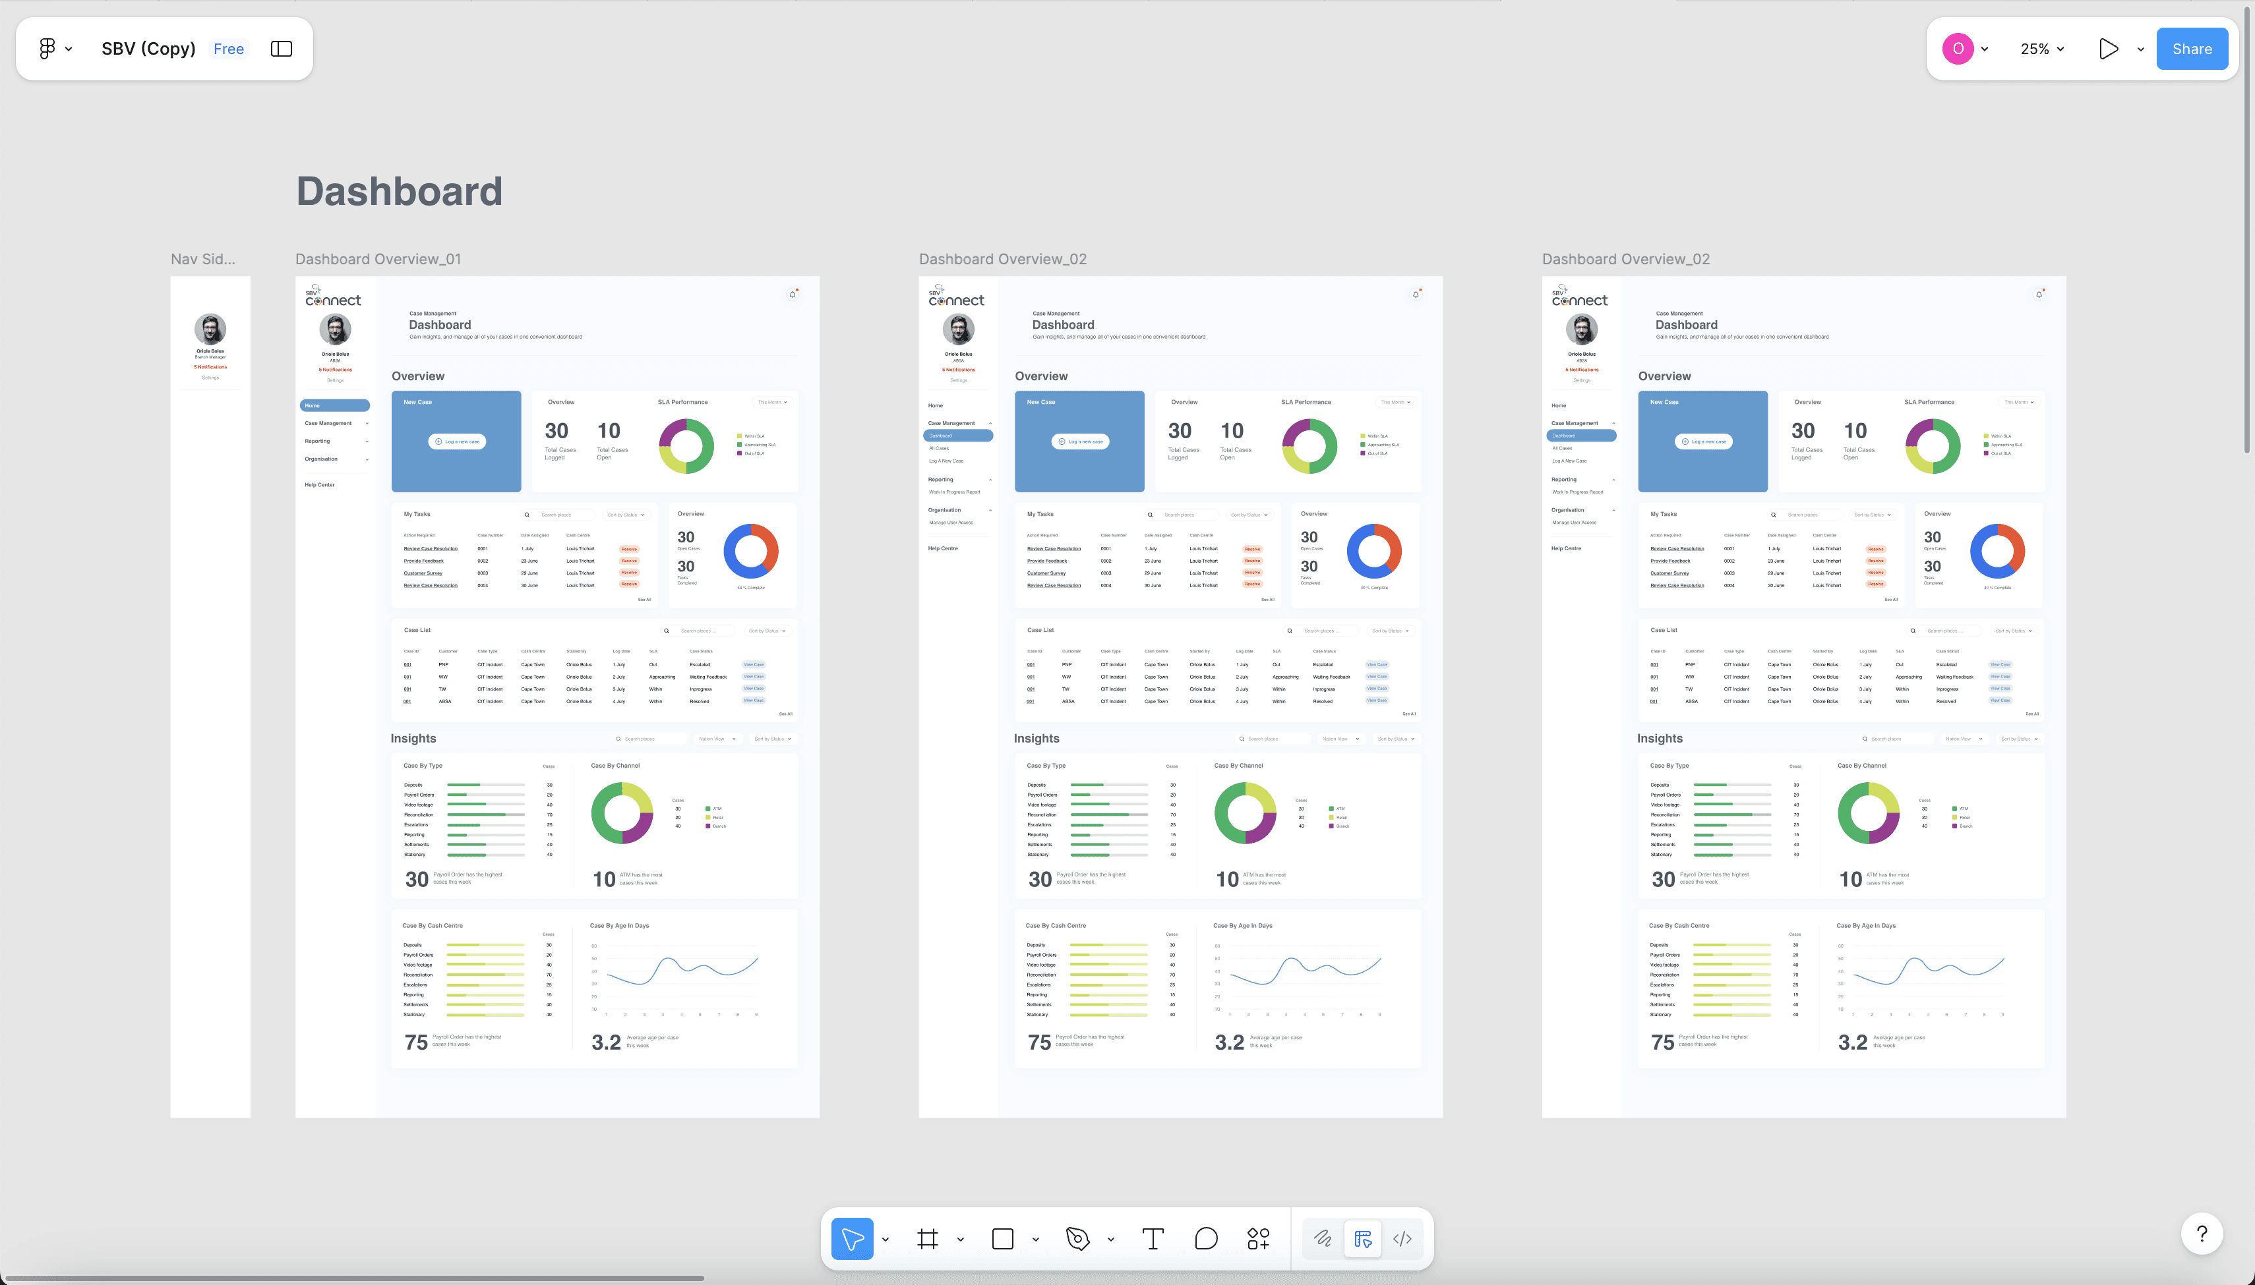Switch to Draw mode
Screen dimensions: 2255x1285
(1322, 1238)
